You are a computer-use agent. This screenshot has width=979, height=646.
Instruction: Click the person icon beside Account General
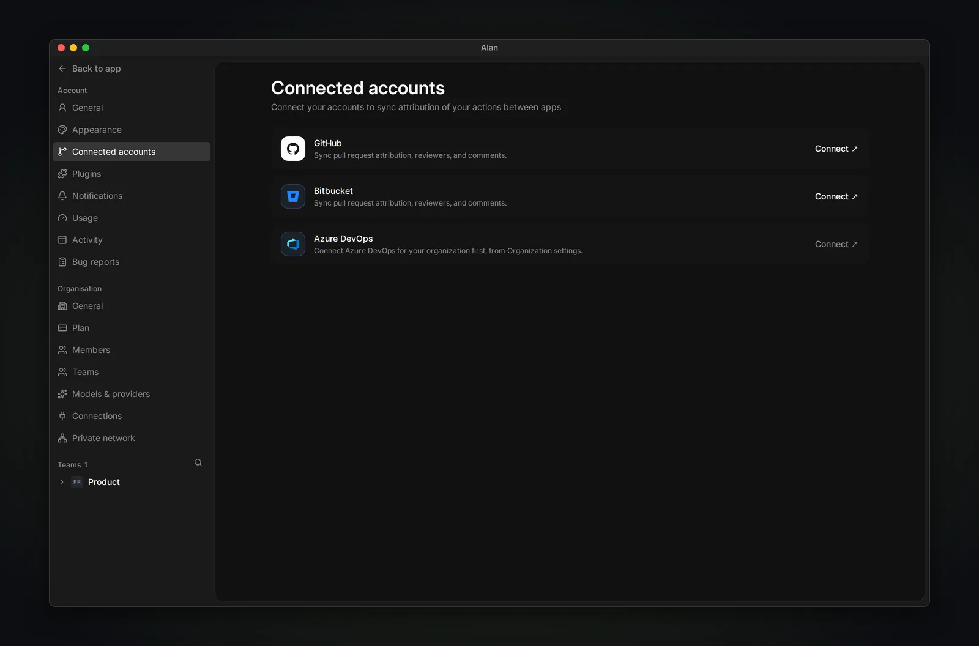tap(62, 108)
